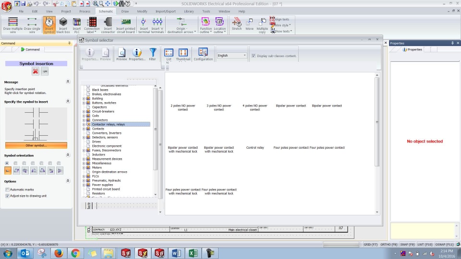Viewport: 461px width, 259px height.
Task: Toggle OSNAP (F11) status button
Action: coord(444,244)
